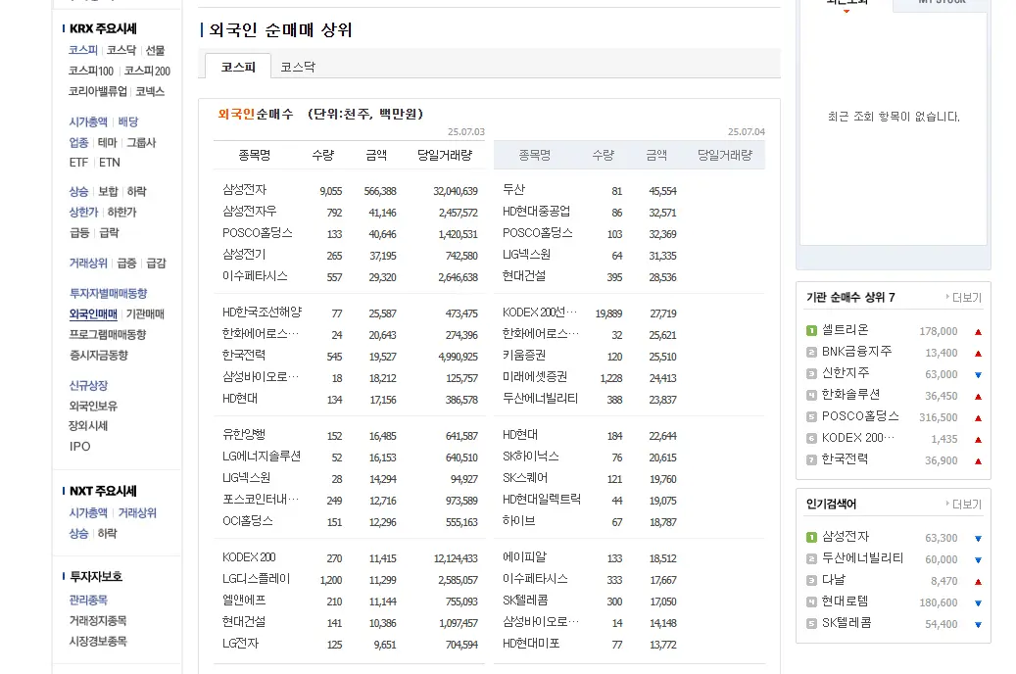Click rank 1 badge beside 셀트리온
The height and width of the screenshot is (674, 1016).
[811, 331]
